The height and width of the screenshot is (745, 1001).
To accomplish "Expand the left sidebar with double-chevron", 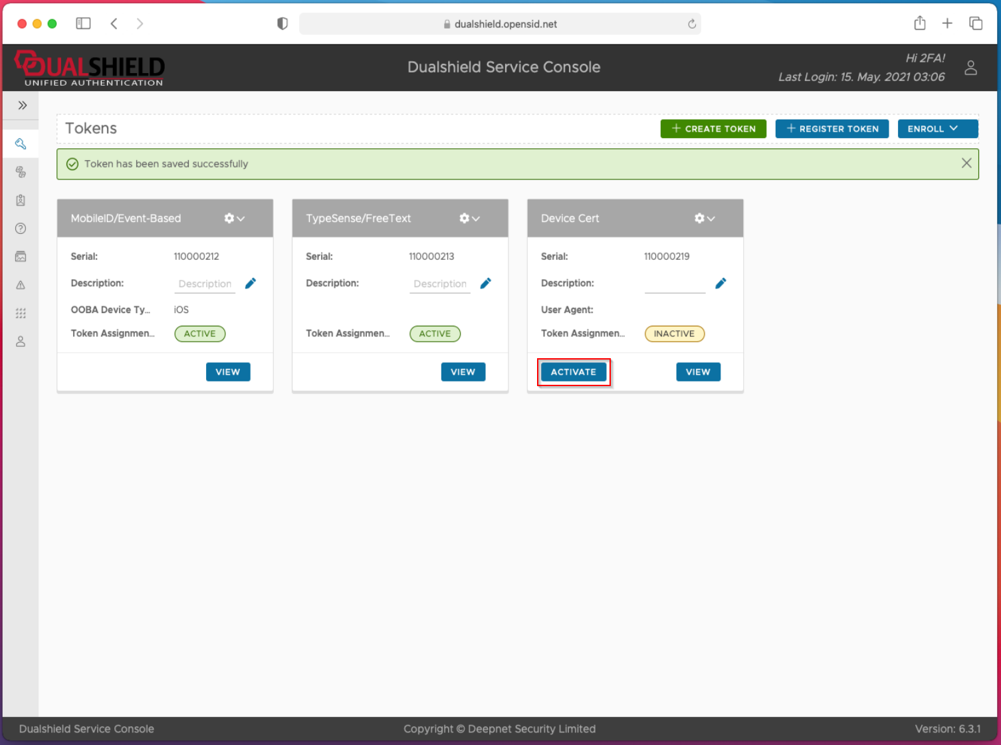I will pyautogui.click(x=22, y=105).
